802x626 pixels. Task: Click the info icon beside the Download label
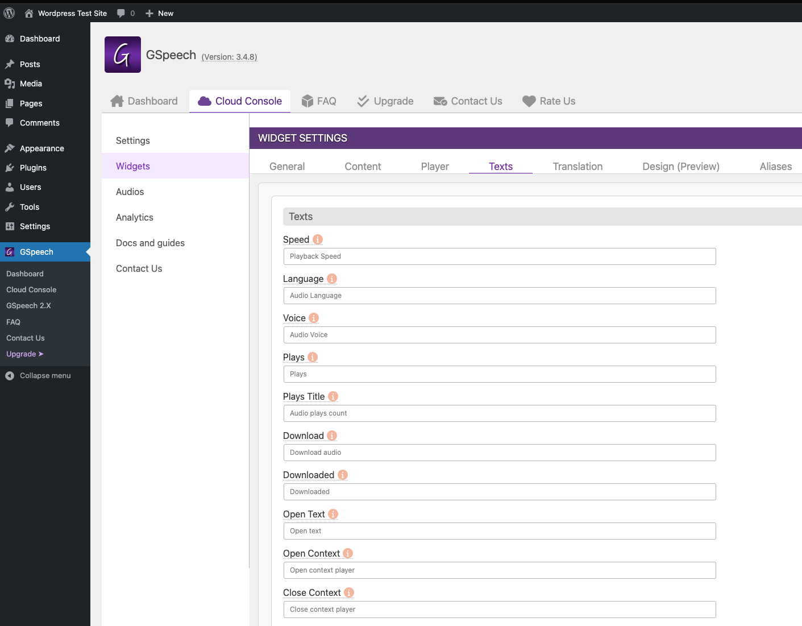point(332,436)
